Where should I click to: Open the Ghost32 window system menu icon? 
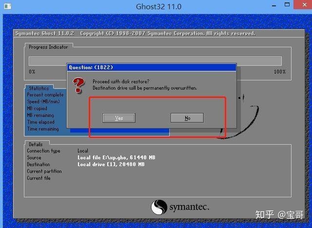[x=8, y=6]
